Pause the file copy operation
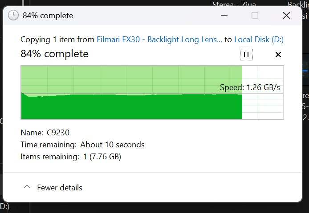The width and height of the screenshot is (309, 213). 246,55
